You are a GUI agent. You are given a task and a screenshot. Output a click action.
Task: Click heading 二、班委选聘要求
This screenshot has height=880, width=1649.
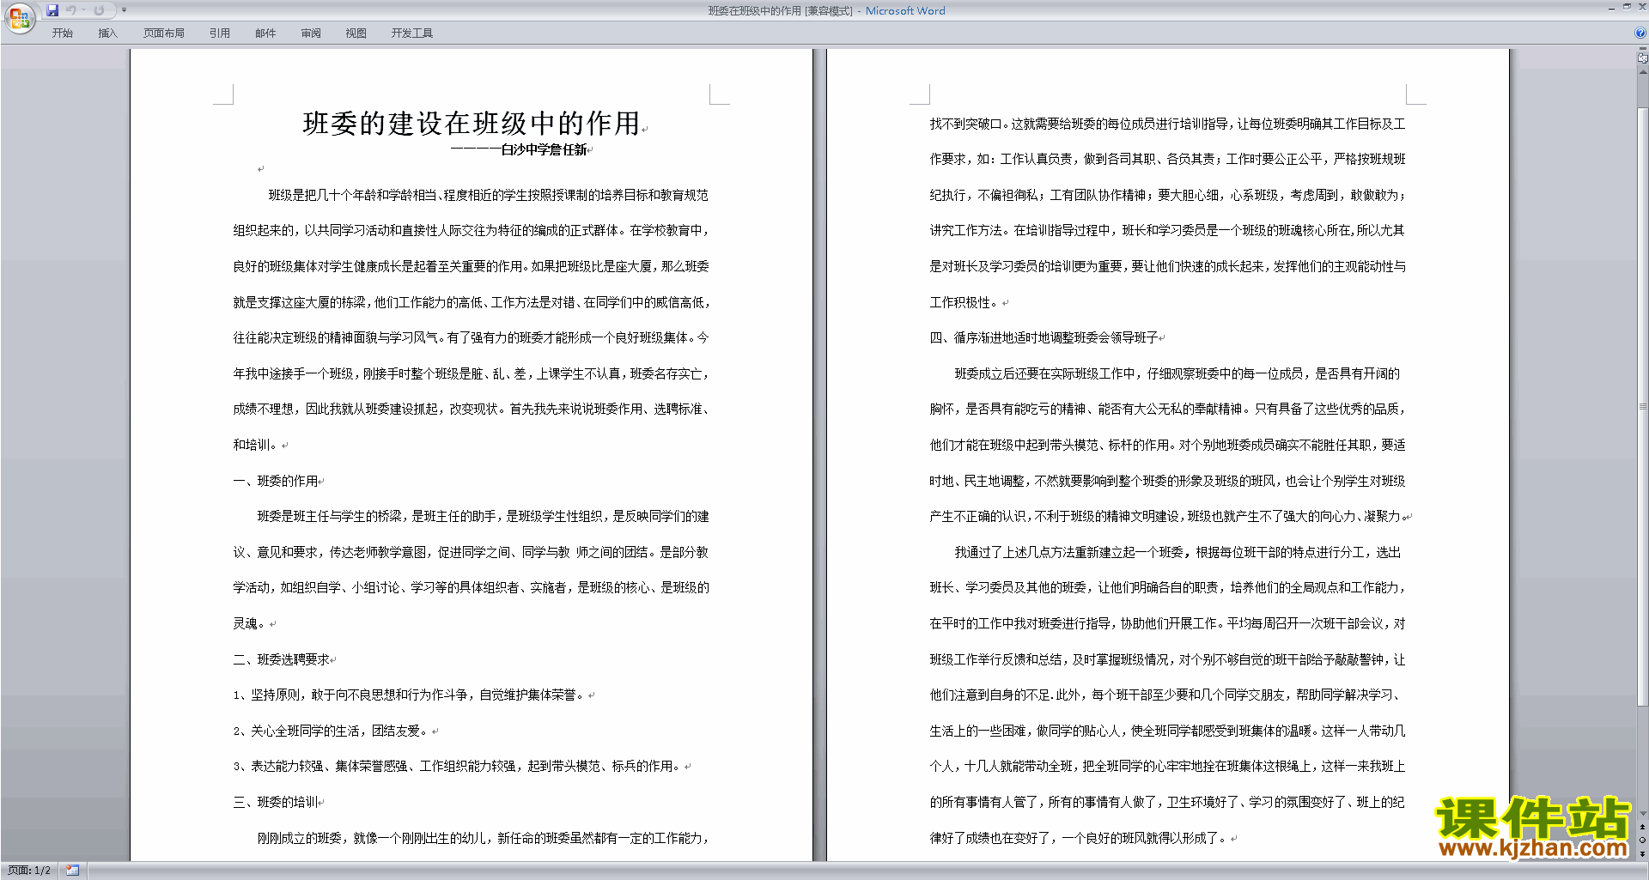click(x=282, y=659)
